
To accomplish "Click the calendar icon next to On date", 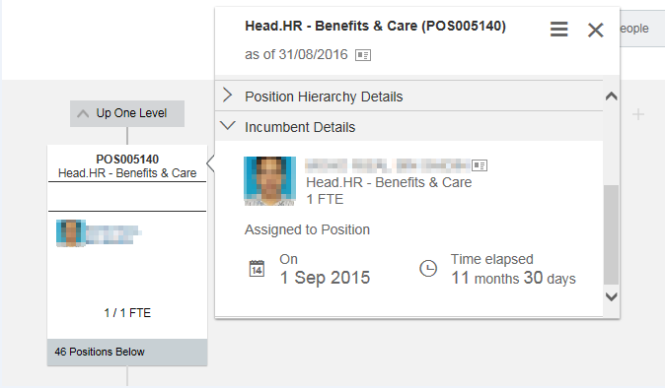I will click(x=257, y=268).
